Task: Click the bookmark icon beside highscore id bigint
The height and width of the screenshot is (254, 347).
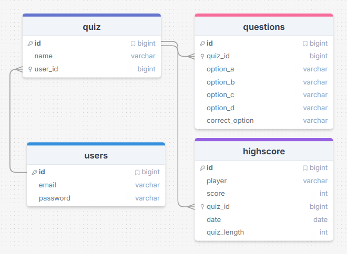Action: pos(305,168)
